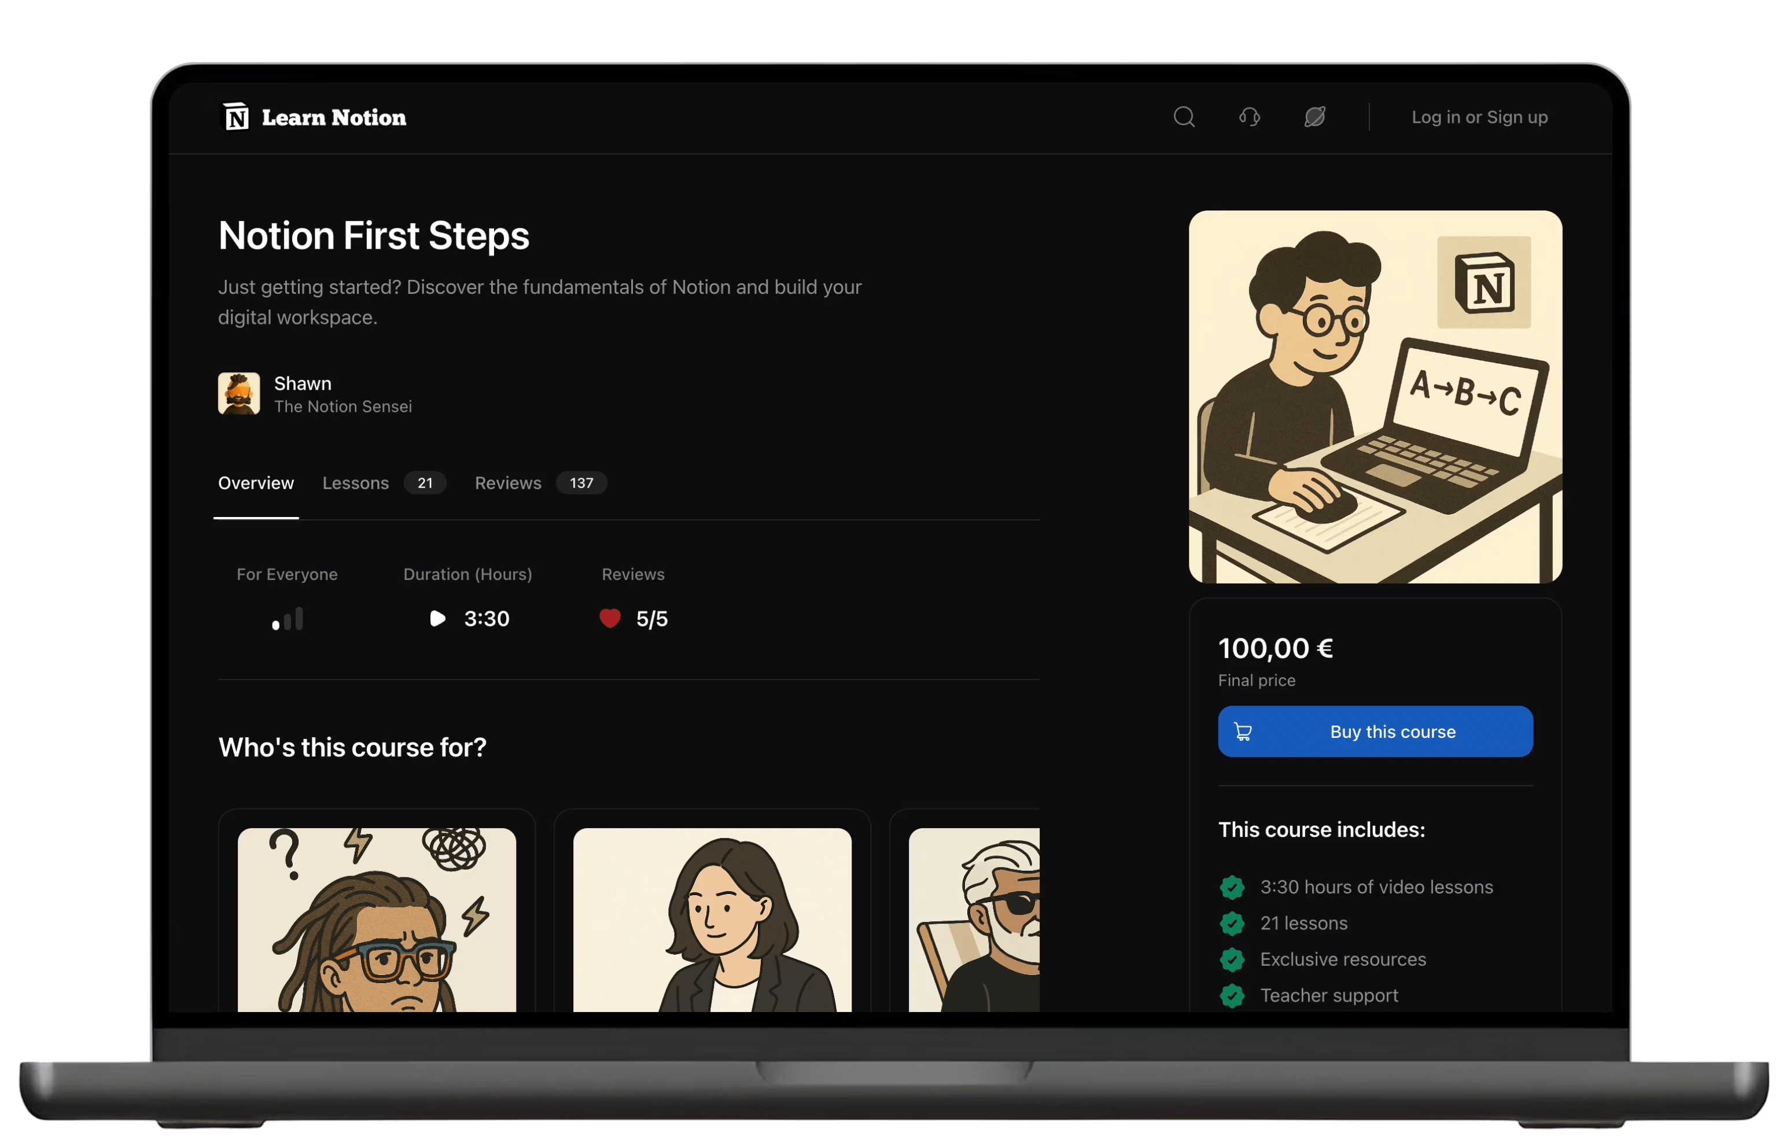Click the 21 lessons list item
1779x1145 pixels.
coord(1304,924)
